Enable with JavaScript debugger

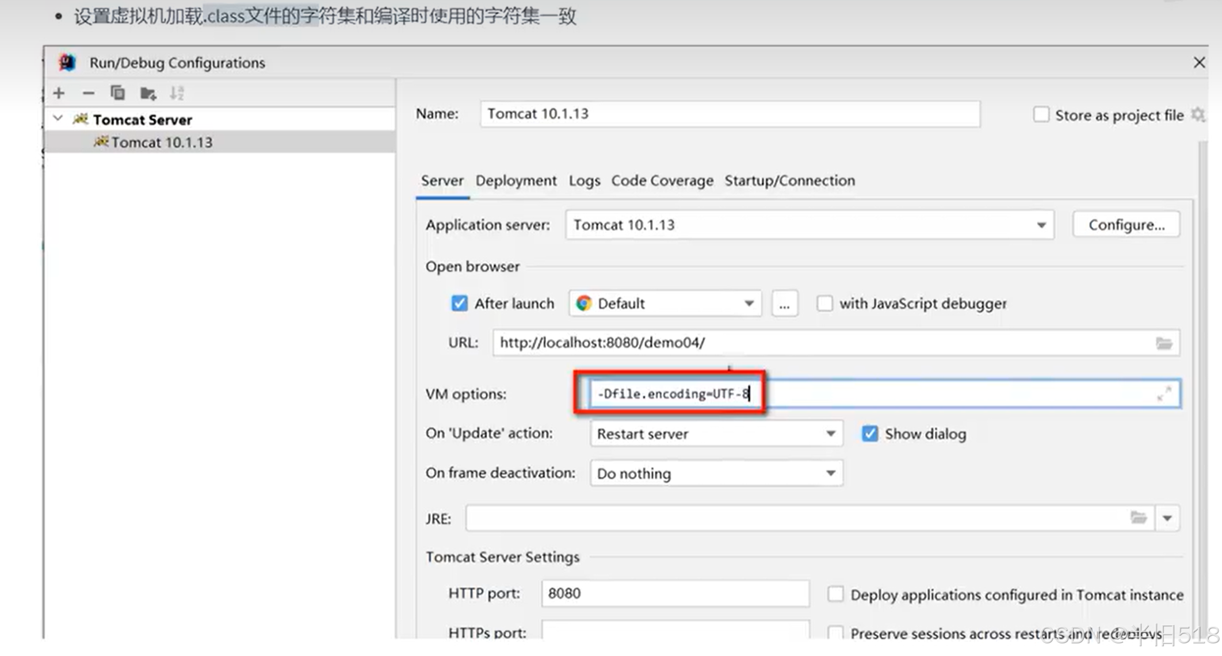pos(824,303)
